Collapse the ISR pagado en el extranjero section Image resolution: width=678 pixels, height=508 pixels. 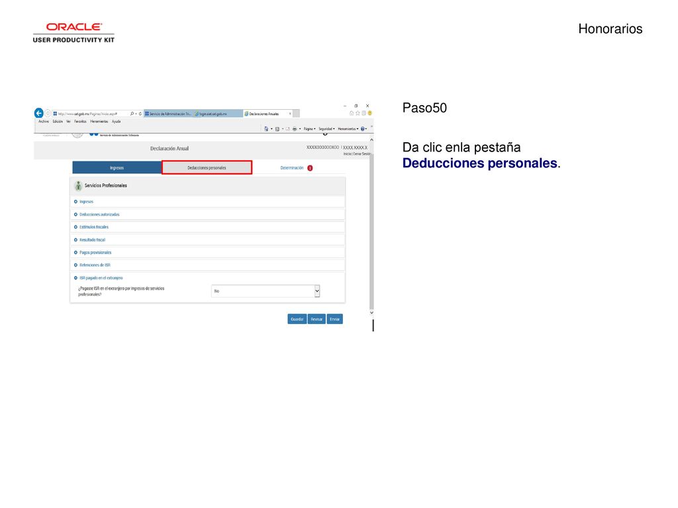(x=98, y=278)
